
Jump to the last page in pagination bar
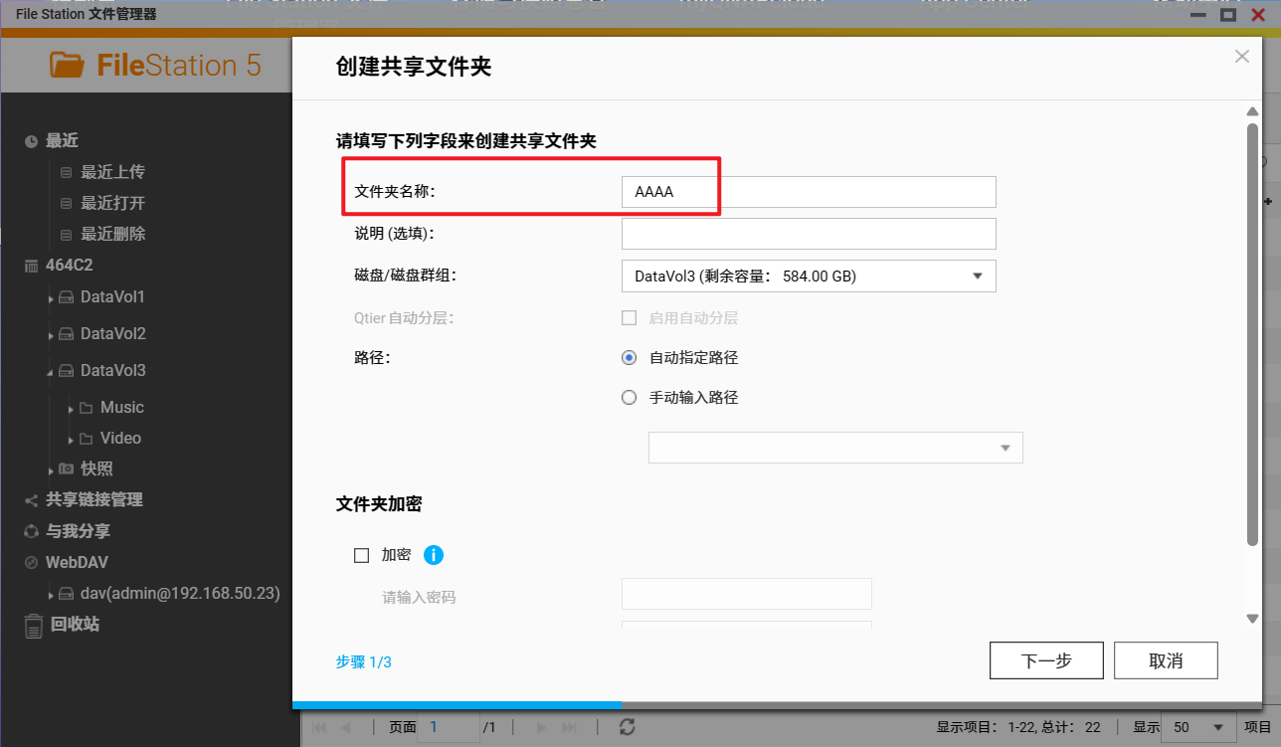tap(569, 727)
